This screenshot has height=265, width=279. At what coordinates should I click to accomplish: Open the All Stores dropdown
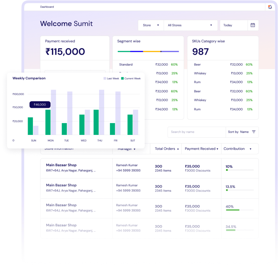(190, 25)
